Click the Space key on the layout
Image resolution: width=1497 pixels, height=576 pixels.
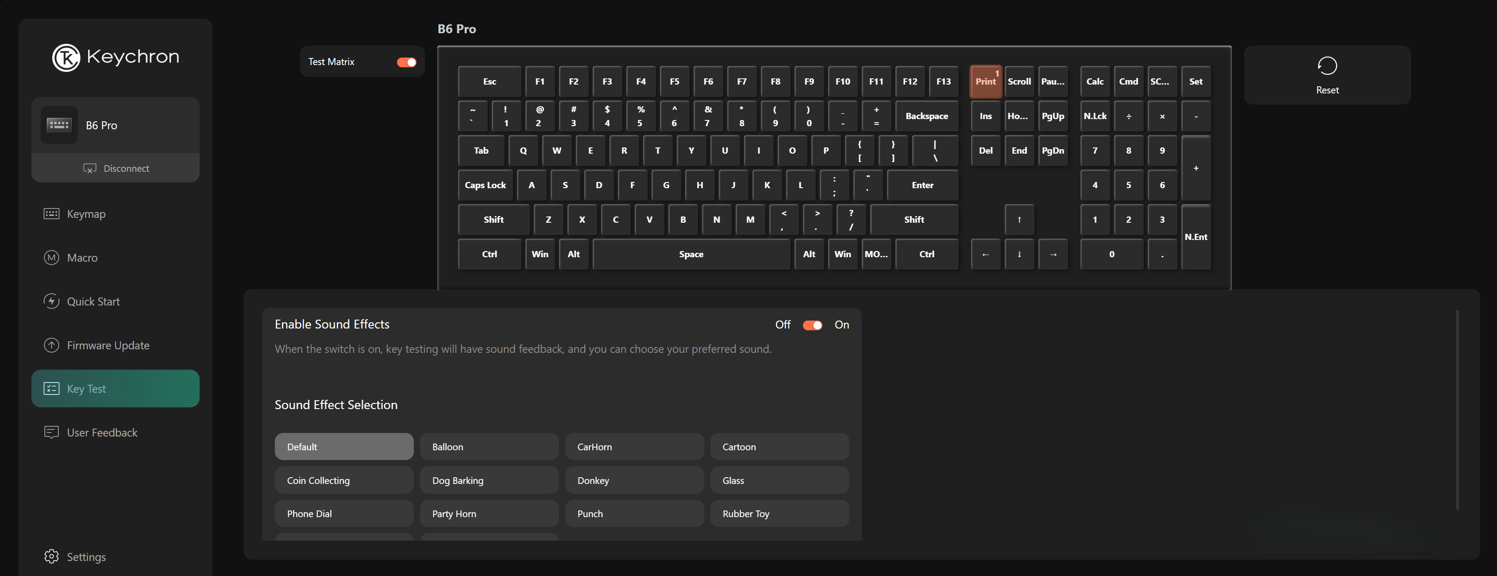click(x=691, y=254)
